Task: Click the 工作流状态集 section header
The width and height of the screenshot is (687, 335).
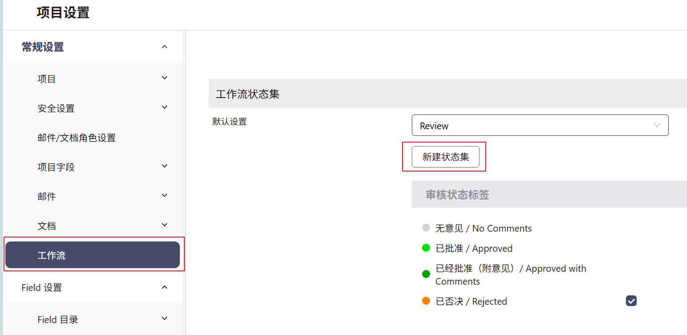Action: [x=248, y=94]
